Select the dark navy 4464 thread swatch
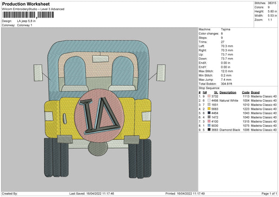This screenshot has height=197, width=279. point(209,113)
